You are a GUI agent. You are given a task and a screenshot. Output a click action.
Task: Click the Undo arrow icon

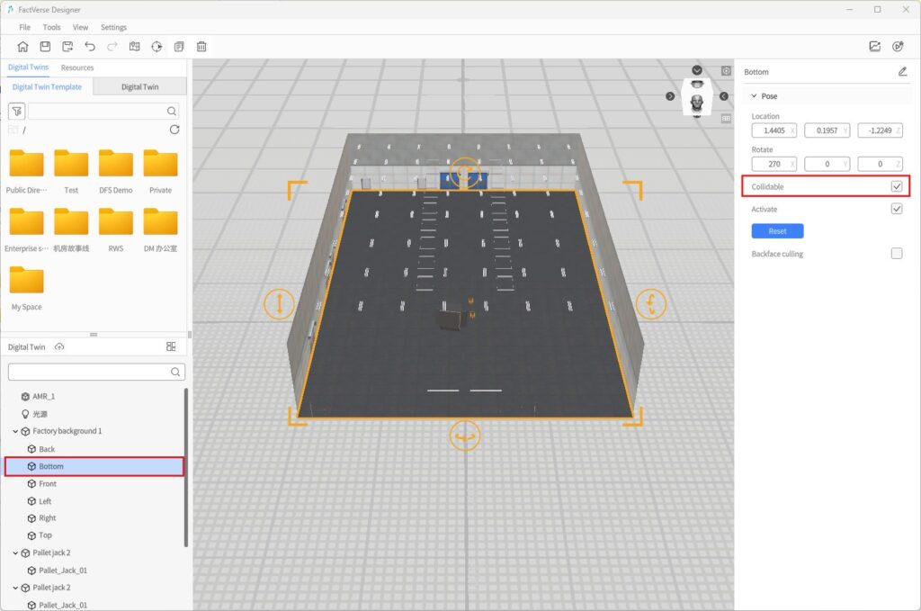pyautogui.click(x=90, y=47)
